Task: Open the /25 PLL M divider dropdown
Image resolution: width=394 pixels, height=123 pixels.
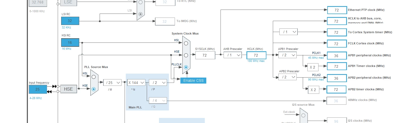Action: (x=112, y=82)
